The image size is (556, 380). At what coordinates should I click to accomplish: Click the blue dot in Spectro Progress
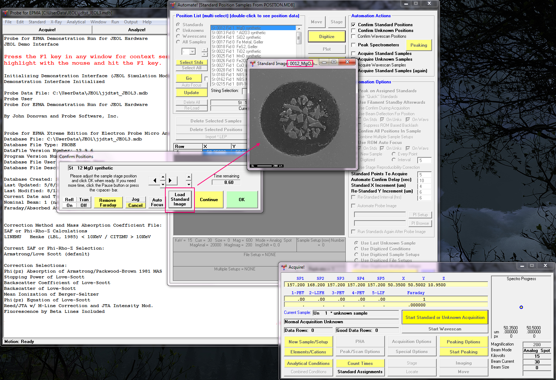[x=521, y=307]
